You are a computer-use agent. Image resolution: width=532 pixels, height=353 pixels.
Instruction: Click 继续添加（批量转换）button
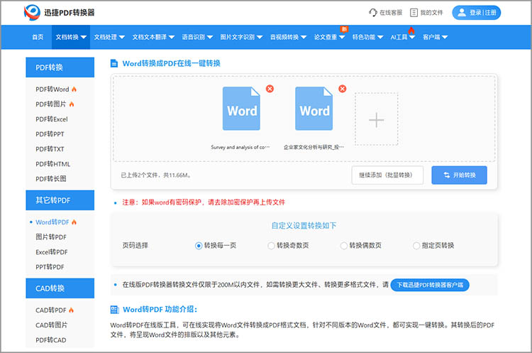point(387,175)
